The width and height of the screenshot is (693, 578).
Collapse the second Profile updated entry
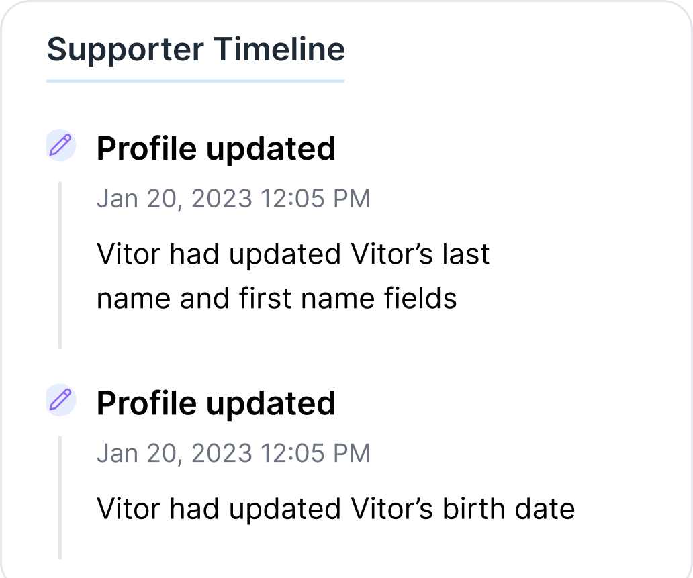pos(216,403)
